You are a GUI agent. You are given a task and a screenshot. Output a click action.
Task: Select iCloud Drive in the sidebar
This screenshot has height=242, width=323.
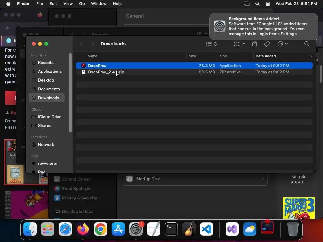point(47,117)
